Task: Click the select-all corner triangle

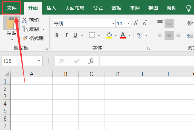Action: tap(7, 74)
